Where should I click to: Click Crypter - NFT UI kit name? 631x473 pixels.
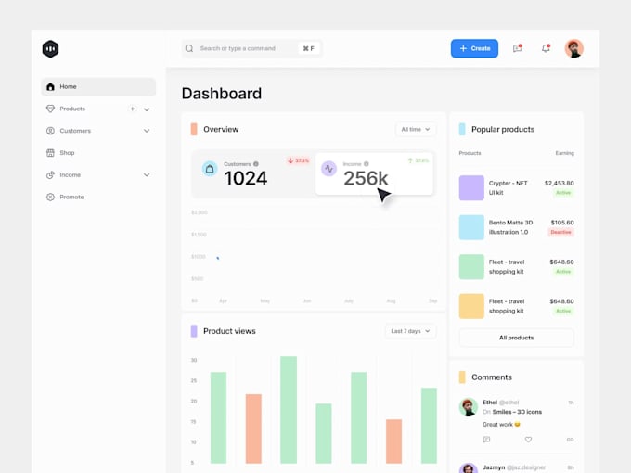click(x=509, y=188)
